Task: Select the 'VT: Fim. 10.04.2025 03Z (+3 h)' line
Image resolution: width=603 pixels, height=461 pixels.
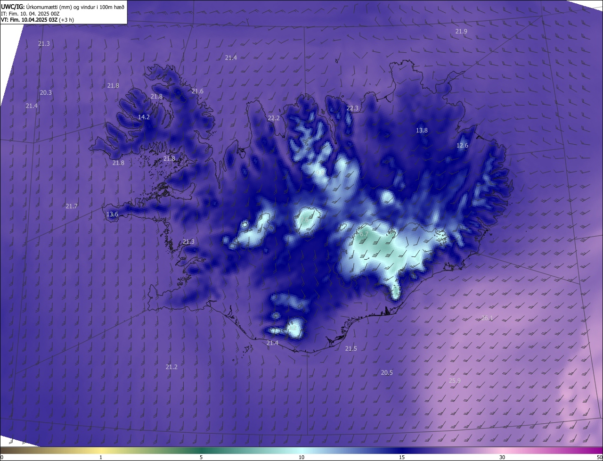Action: (x=37, y=20)
